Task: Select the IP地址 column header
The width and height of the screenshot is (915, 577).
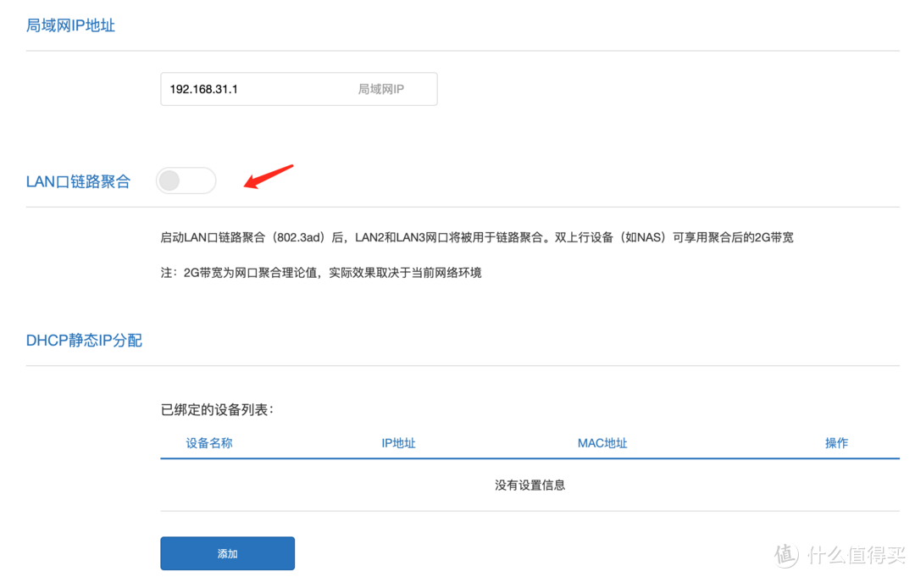Action: [398, 442]
